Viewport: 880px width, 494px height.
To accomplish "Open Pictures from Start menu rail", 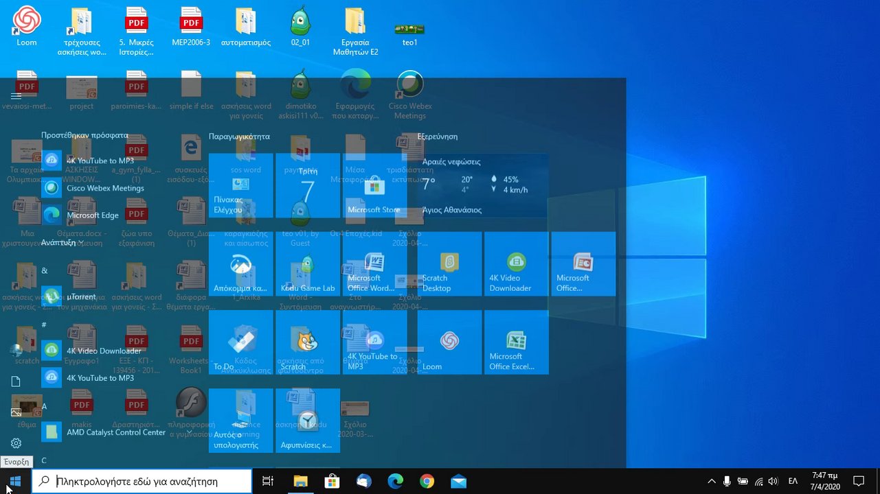I will tap(16, 412).
